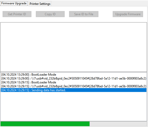Click the gray unfilled part of progress bar
The height and width of the screenshot is (127, 148).
click(118, 124)
